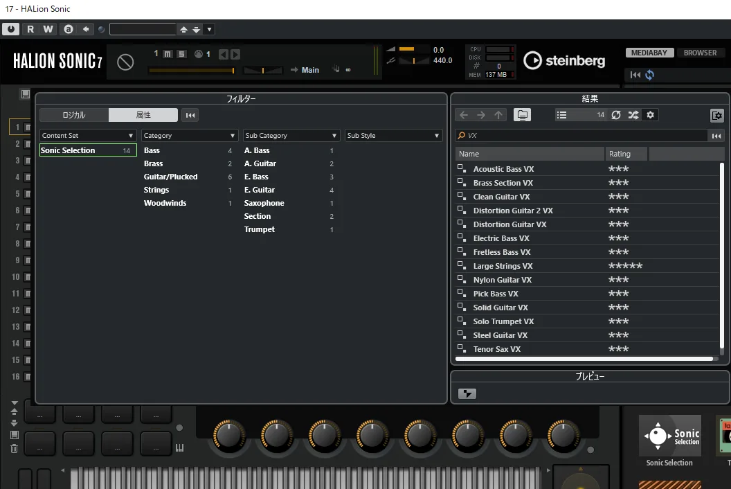
Task: Enable Read automation (R) button
Action: (x=30, y=29)
